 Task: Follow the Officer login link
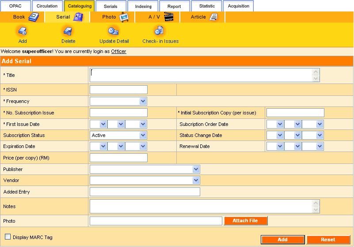point(118,52)
